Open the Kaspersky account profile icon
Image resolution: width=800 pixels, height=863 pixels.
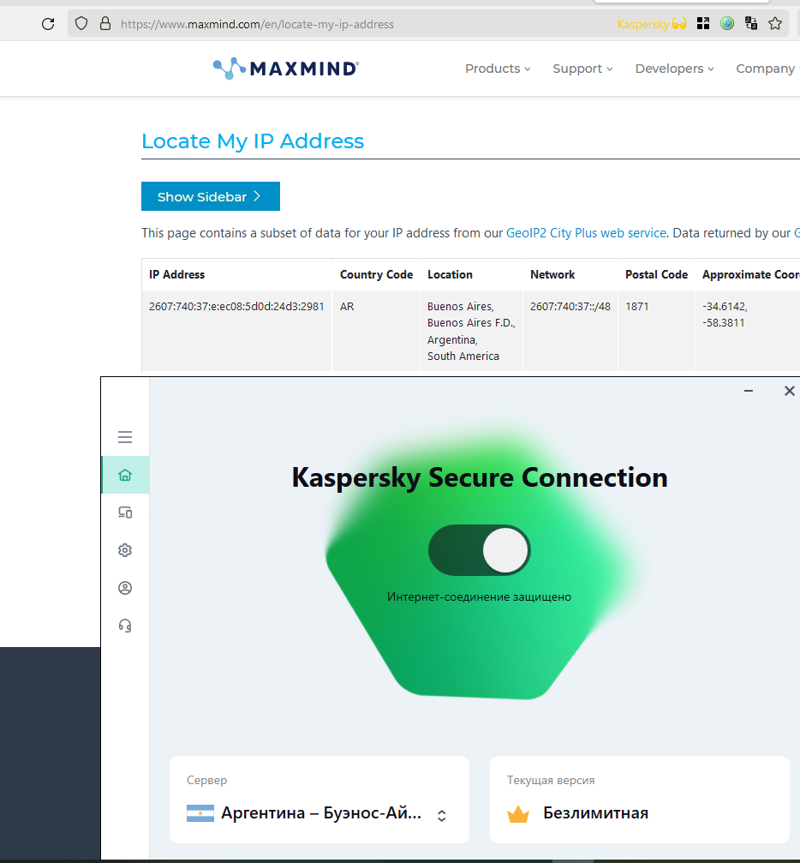coord(125,588)
